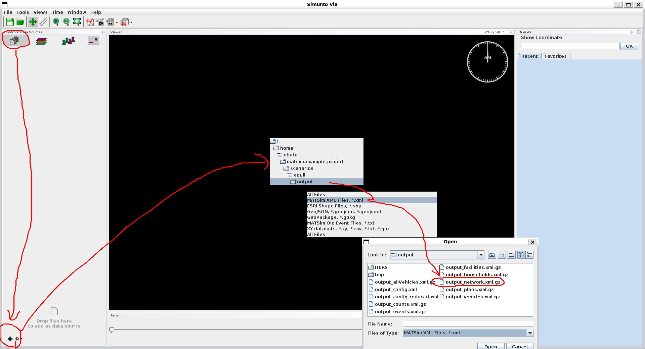Export the view as PDF

(x=89, y=22)
